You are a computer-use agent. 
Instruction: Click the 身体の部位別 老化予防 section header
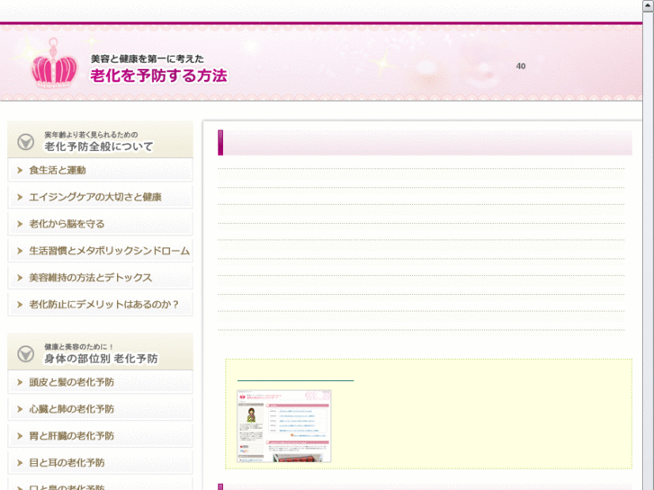100,352
